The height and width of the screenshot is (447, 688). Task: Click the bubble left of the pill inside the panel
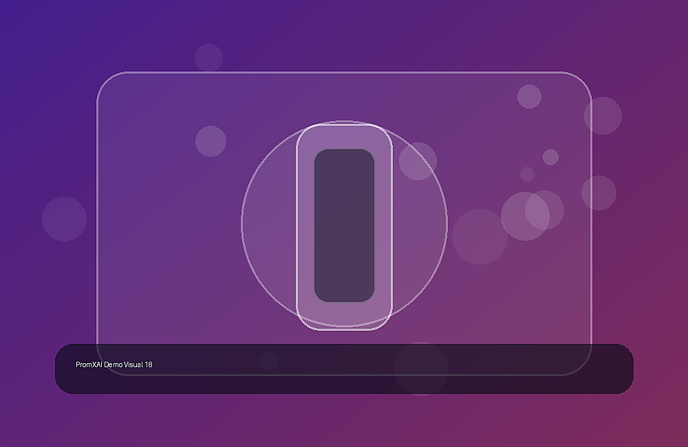(211, 141)
